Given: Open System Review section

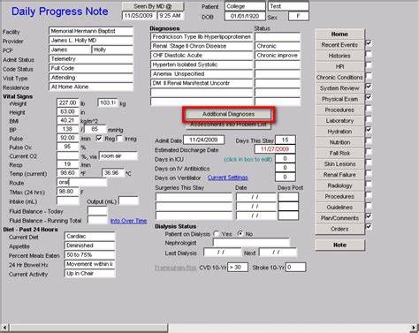Looking at the screenshot, I should [x=339, y=88].
